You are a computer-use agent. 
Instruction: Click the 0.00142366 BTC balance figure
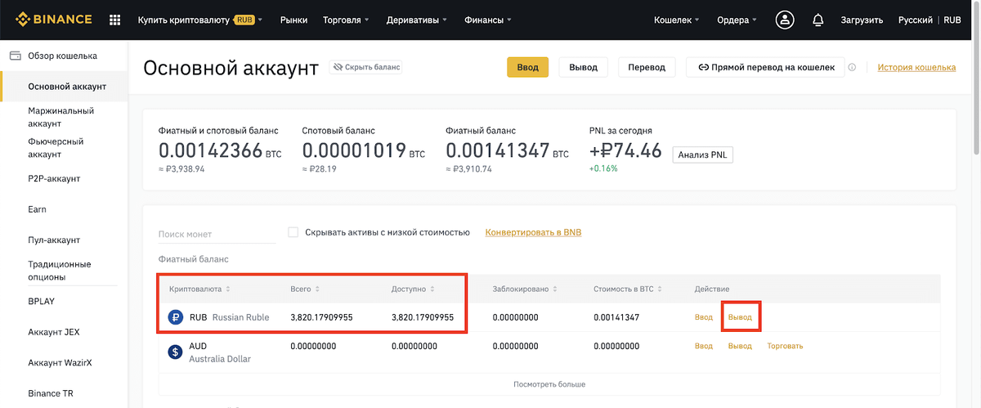point(210,150)
